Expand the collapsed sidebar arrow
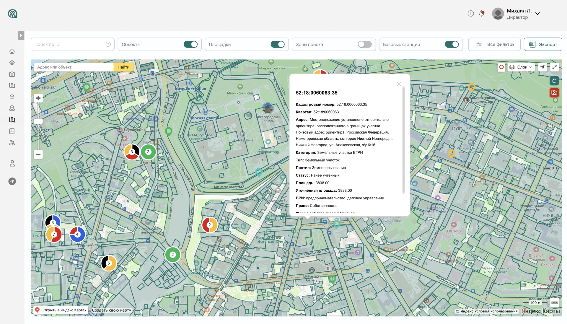The width and height of the screenshot is (567, 324). click(x=21, y=35)
